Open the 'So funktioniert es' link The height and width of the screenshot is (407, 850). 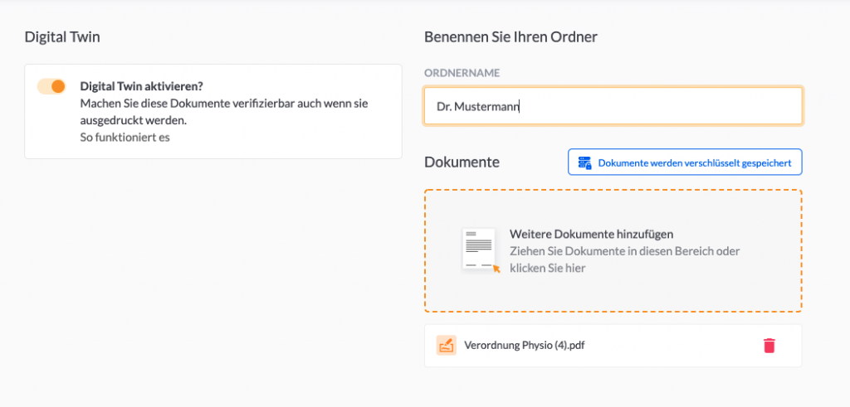pos(125,137)
